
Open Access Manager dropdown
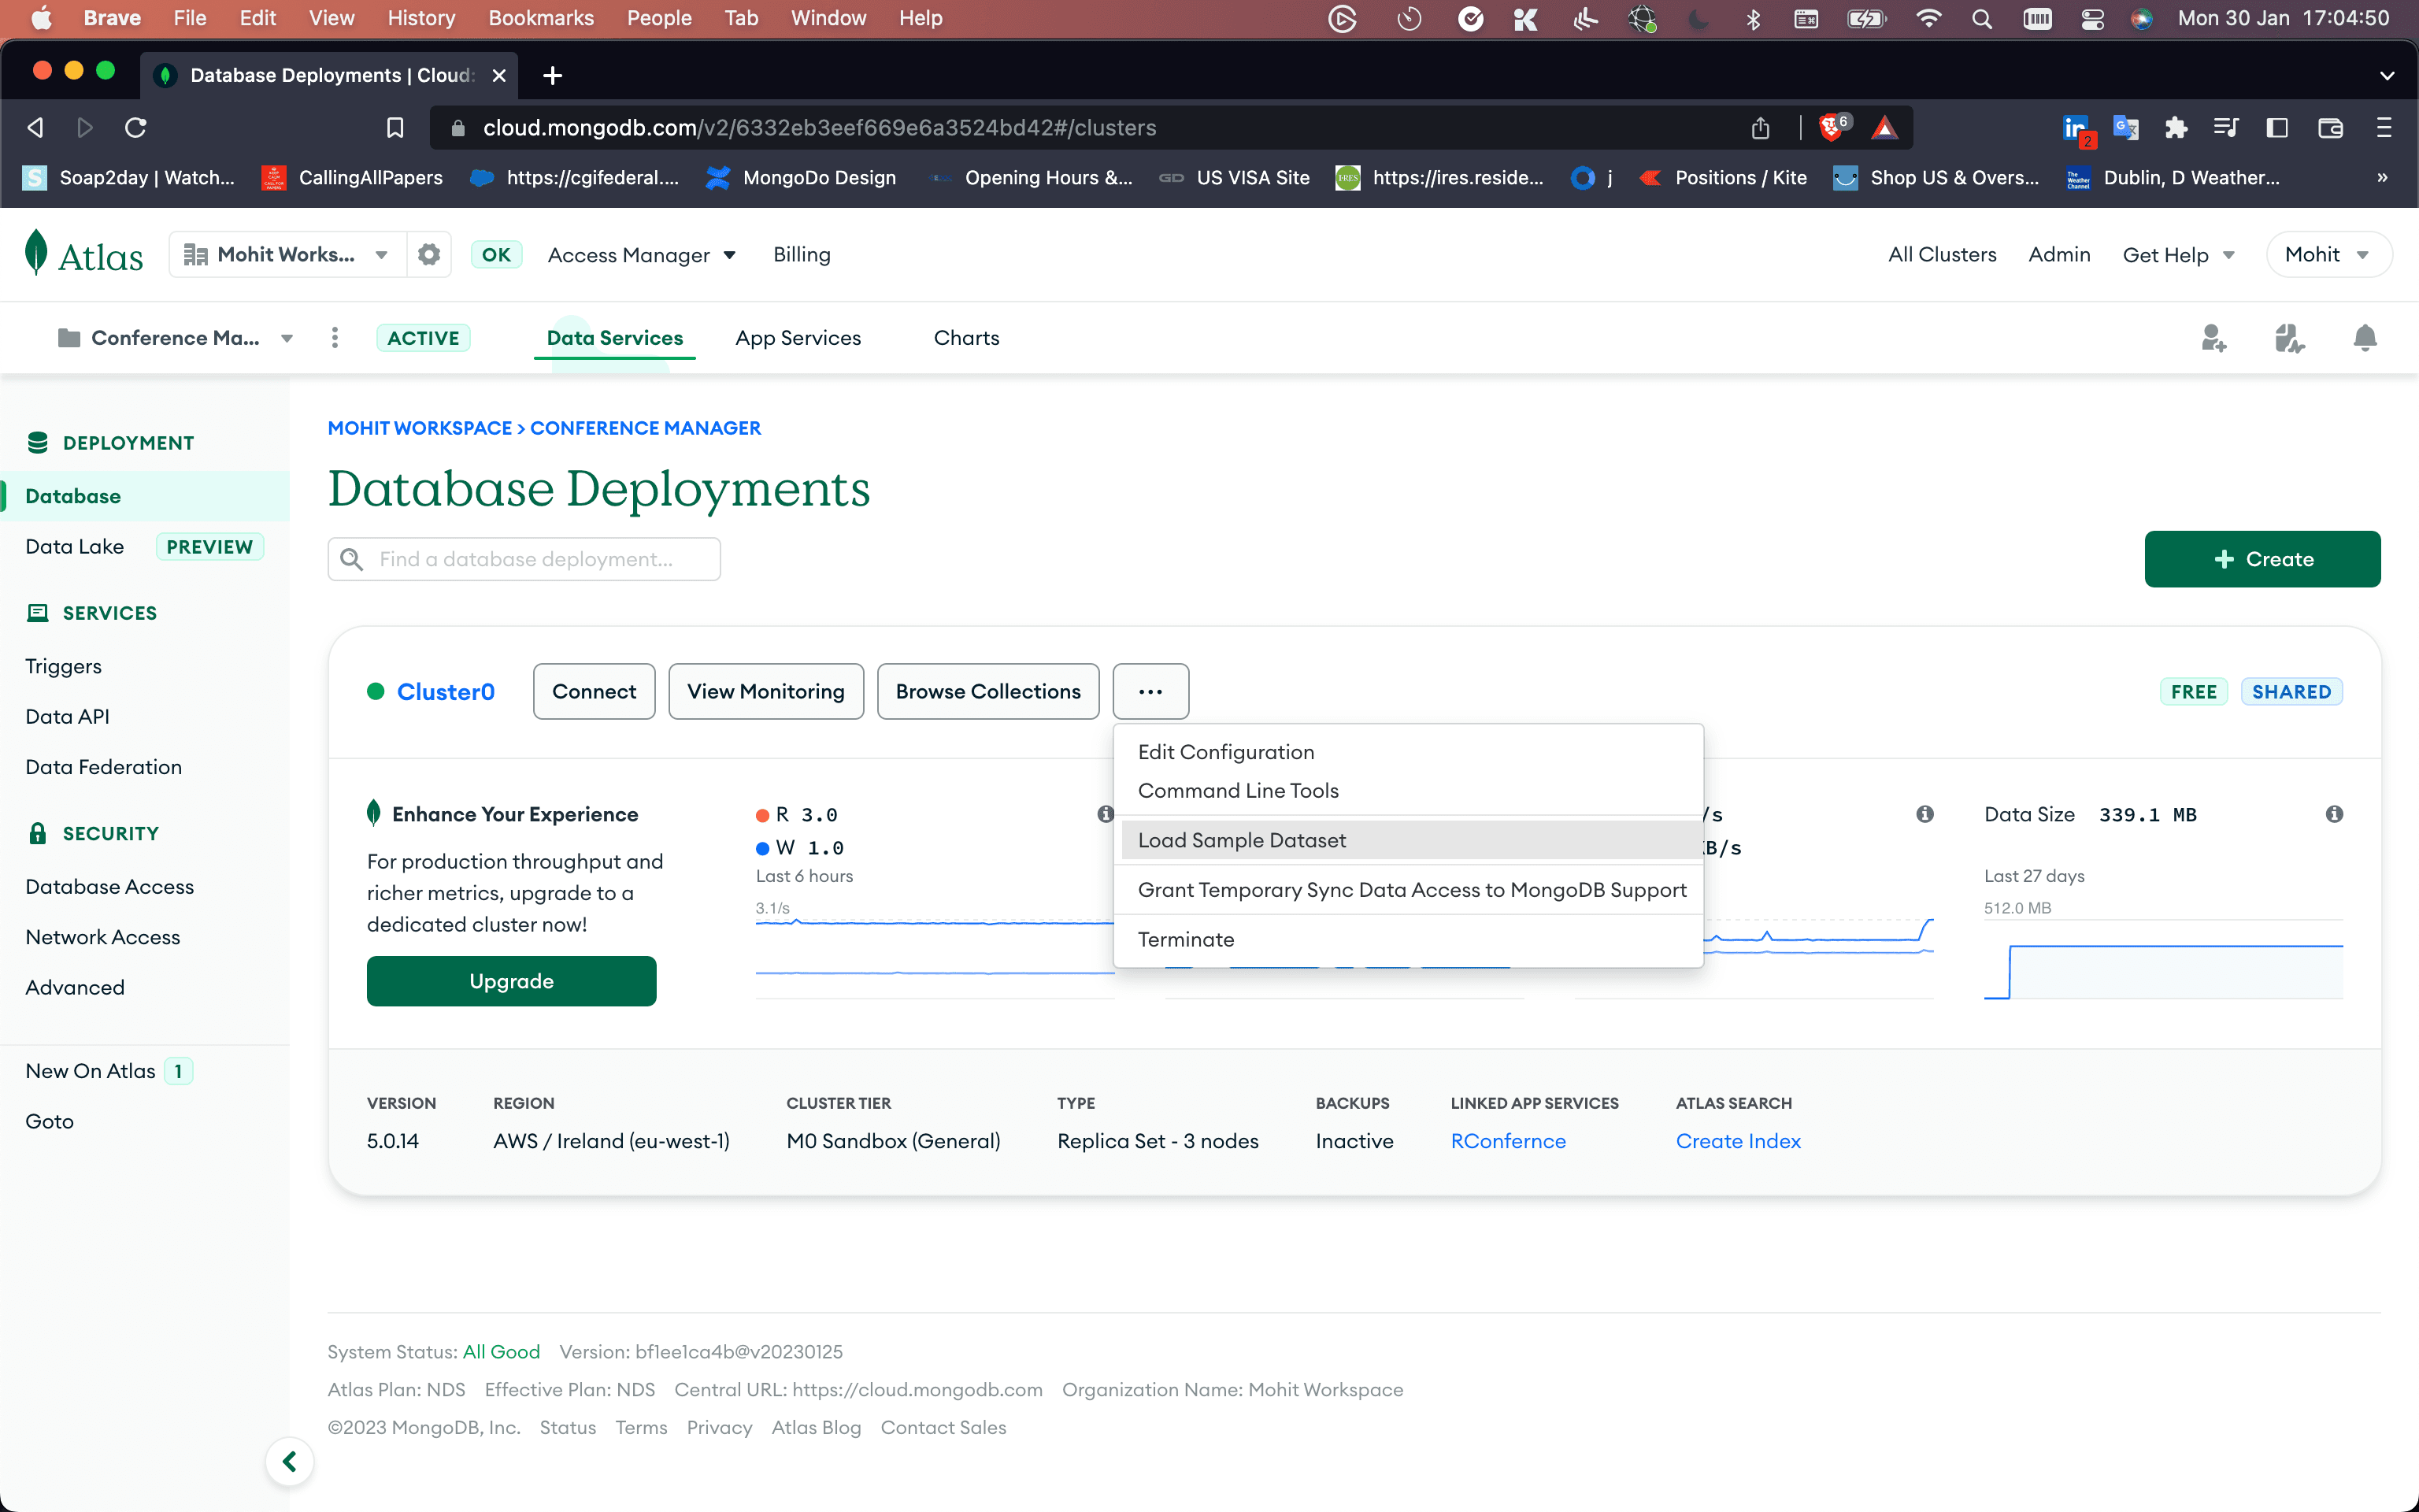[642, 254]
